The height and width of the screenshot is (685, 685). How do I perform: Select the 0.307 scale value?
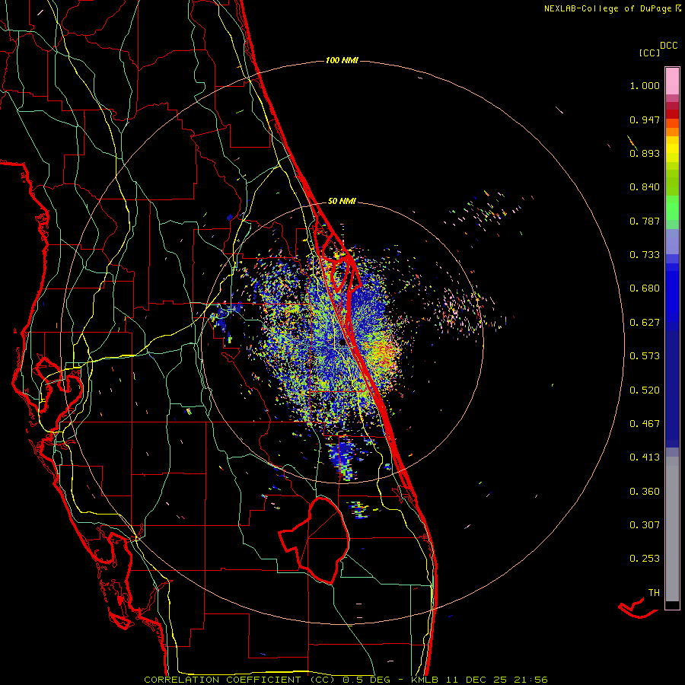pos(645,525)
